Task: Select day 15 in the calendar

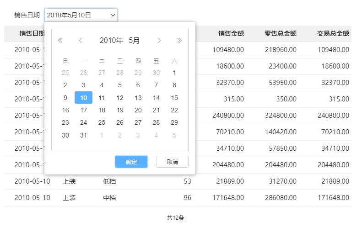Action: [174, 98]
